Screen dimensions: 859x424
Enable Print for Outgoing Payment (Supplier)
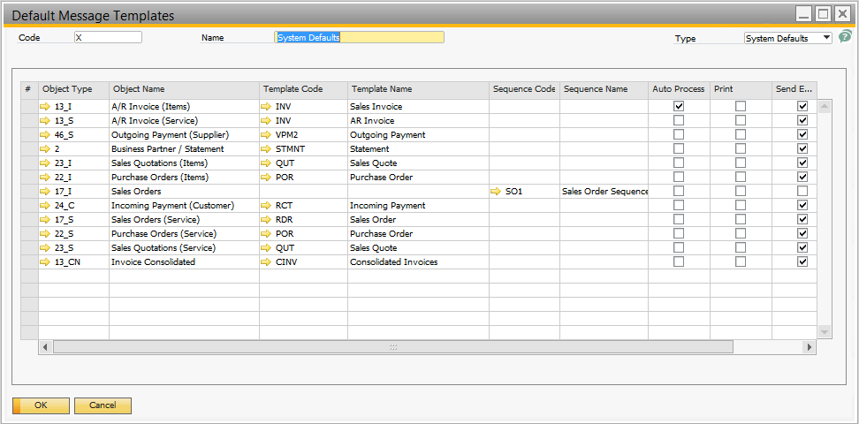pos(741,135)
